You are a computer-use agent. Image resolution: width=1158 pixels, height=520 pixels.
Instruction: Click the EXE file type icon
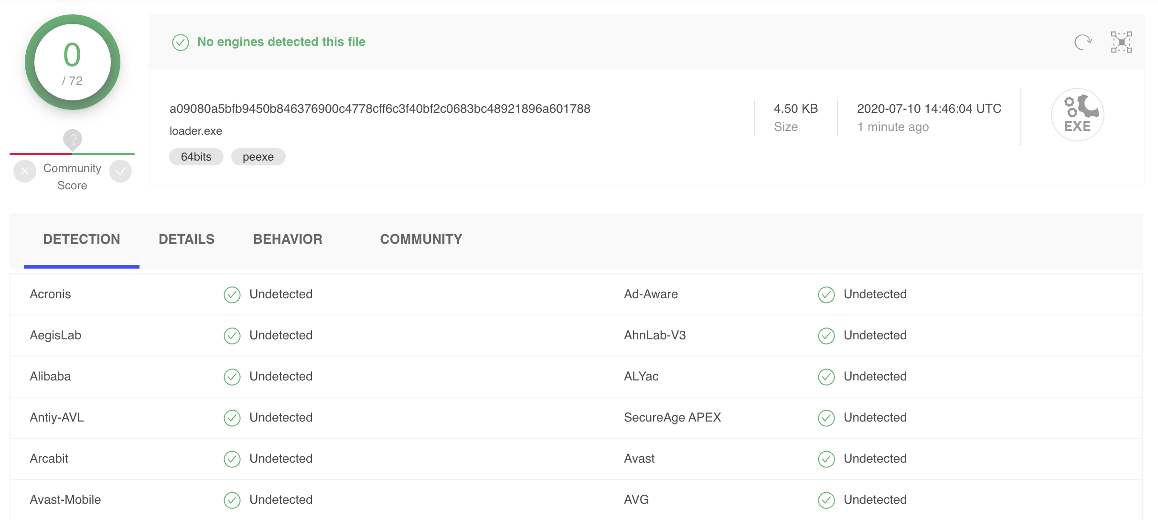(x=1077, y=115)
